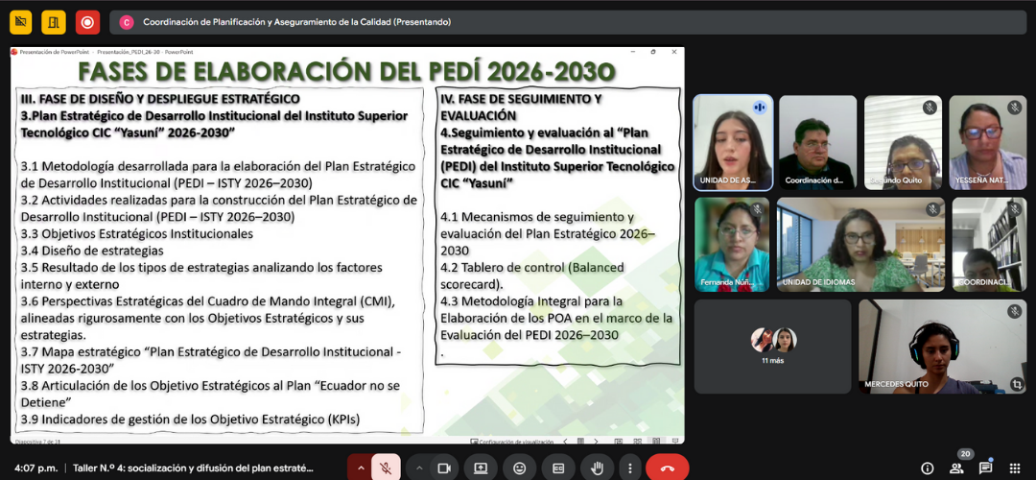Screen dimensions: 1036x480
Task: Unmute the microphone
Action: pyautogui.click(x=386, y=468)
